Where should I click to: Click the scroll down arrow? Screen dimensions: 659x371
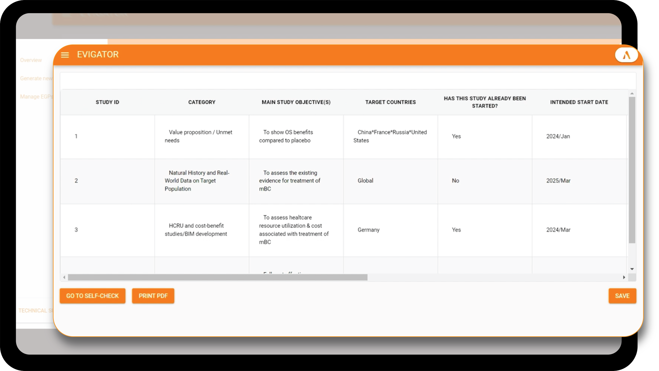tap(632, 269)
